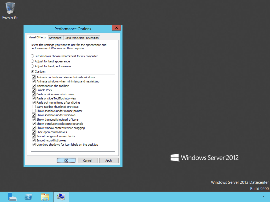270x202 pixels.
Task: Disable Animations in the taskbar
Action: [34, 86]
